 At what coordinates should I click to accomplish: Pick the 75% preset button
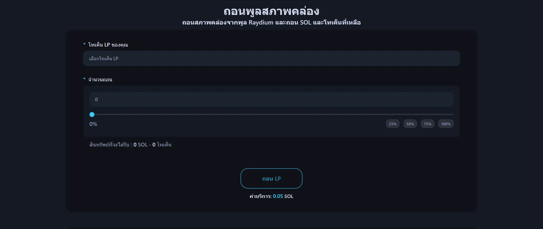tap(427, 124)
